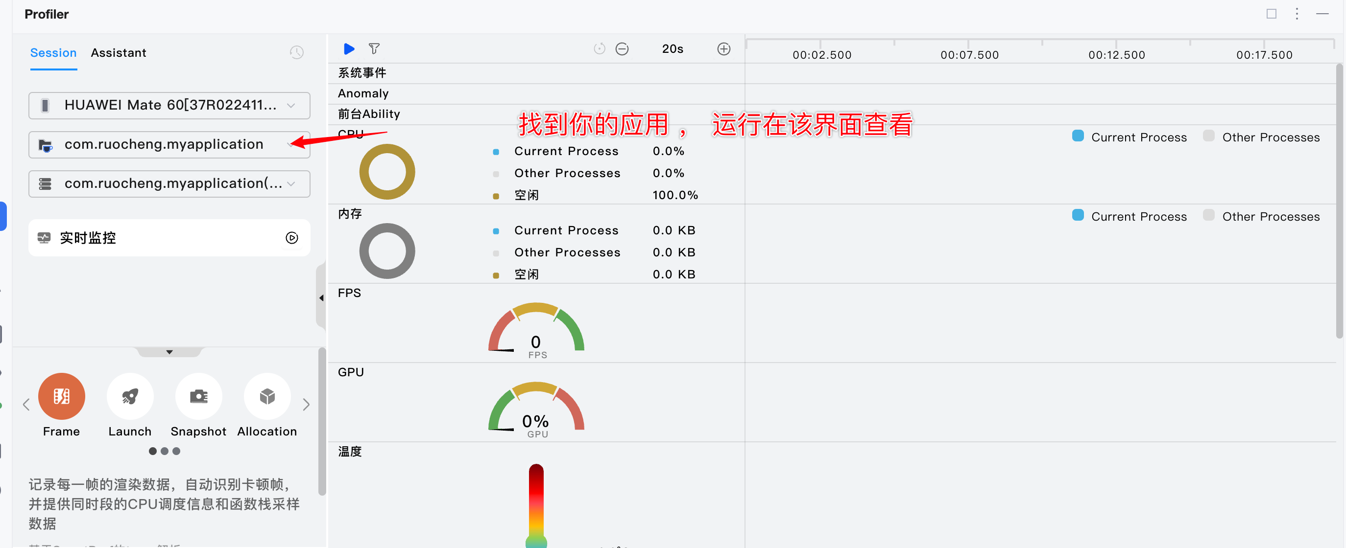The width and height of the screenshot is (1346, 548).
Task: Open session history clock icon
Action: [297, 52]
